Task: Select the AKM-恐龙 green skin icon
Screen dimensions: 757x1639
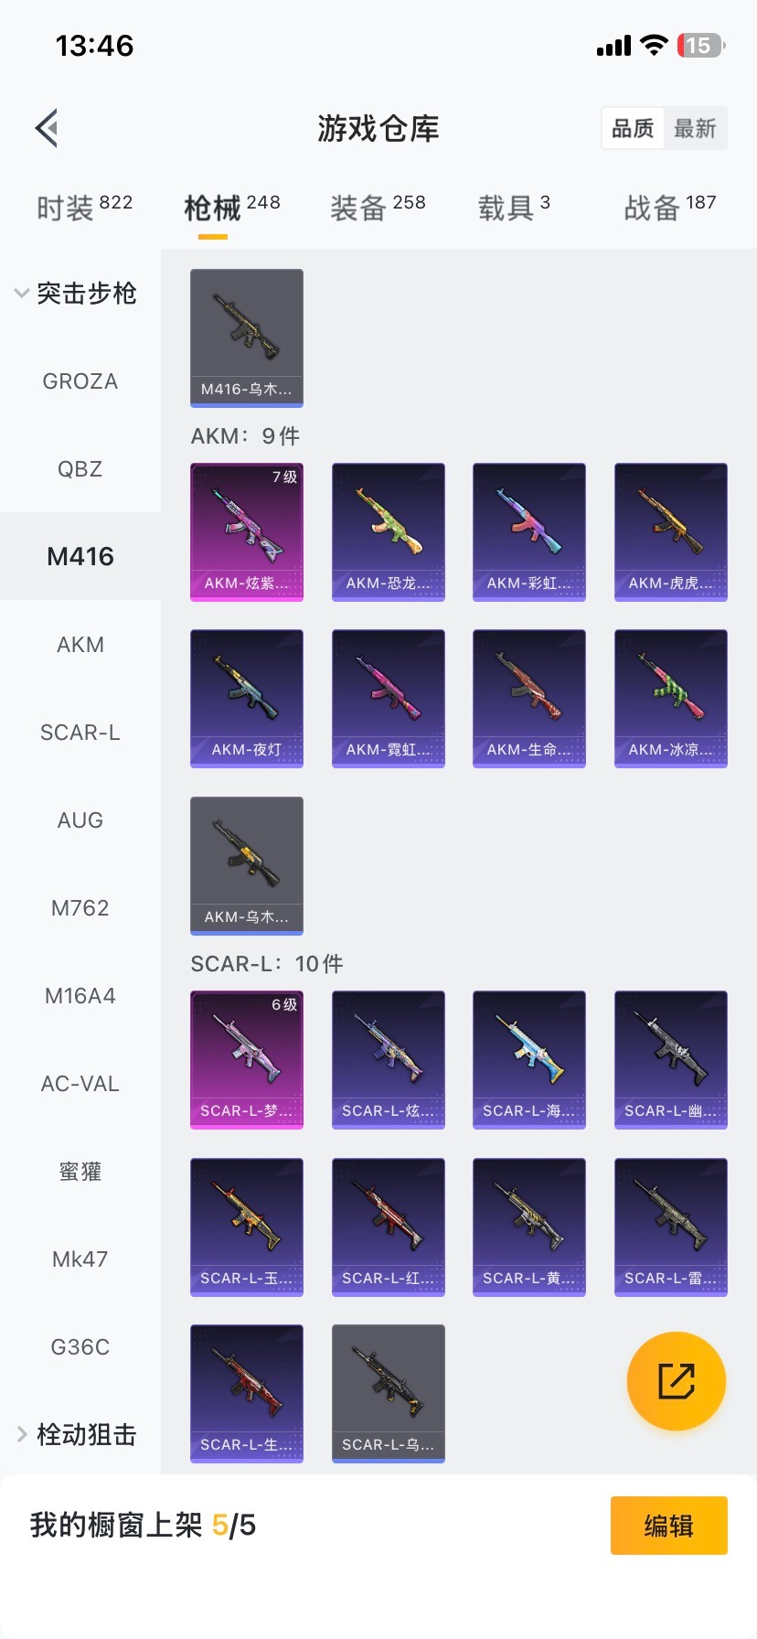Action: click(x=389, y=531)
